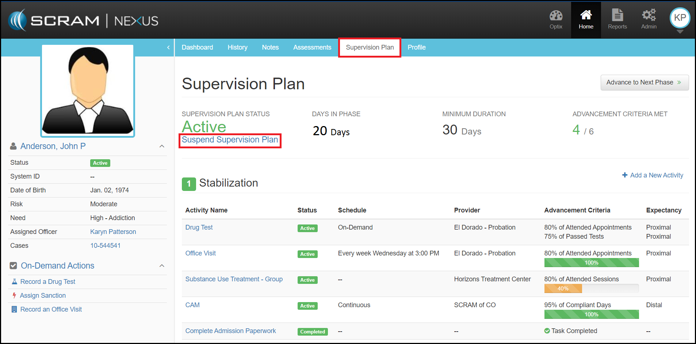
Task: Click the client profile photo
Action: [x=88, y=91]
